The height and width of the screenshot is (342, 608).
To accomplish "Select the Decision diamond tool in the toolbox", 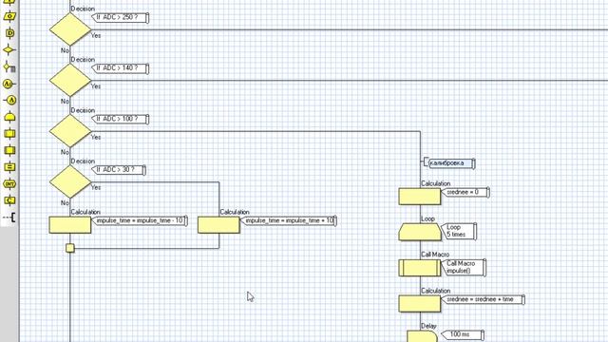I will point(9,50).
